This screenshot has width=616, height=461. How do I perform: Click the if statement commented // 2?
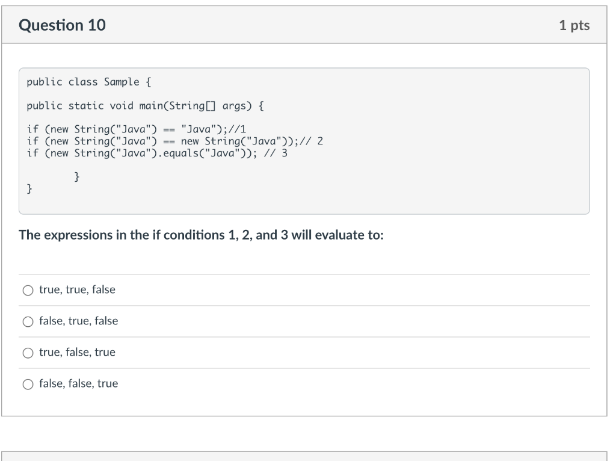point(175,141)
